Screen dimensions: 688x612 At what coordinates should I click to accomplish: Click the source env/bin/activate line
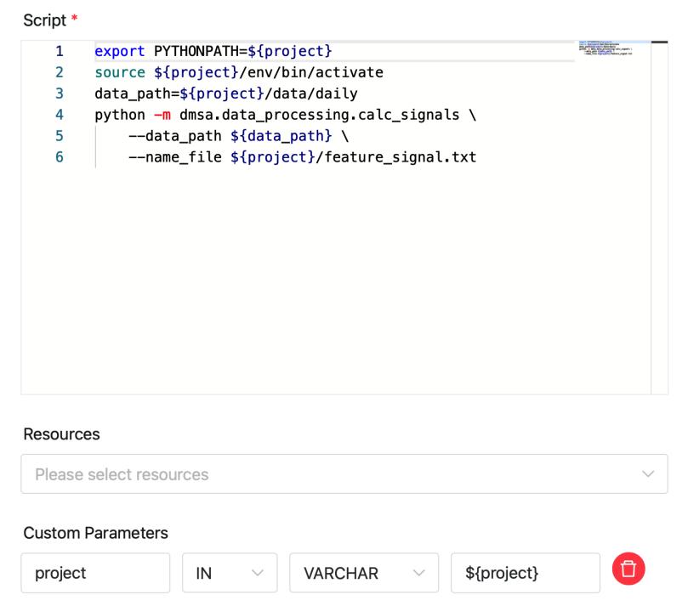pos(238,72)
